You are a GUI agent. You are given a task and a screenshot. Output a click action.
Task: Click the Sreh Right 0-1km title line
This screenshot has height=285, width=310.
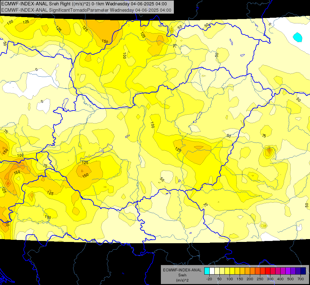click(84, 4)
